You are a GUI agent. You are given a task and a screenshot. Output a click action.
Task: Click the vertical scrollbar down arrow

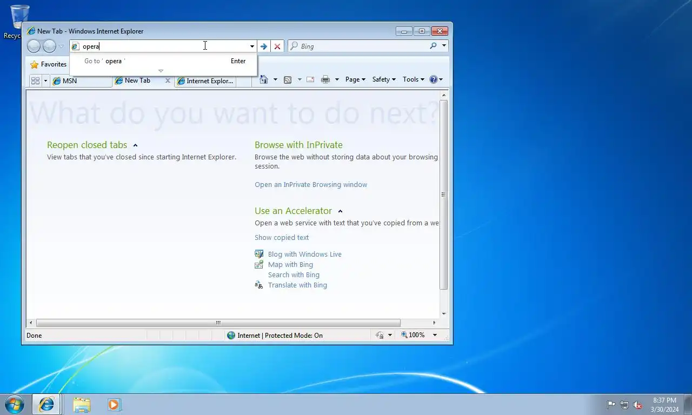tap(444, 314)
